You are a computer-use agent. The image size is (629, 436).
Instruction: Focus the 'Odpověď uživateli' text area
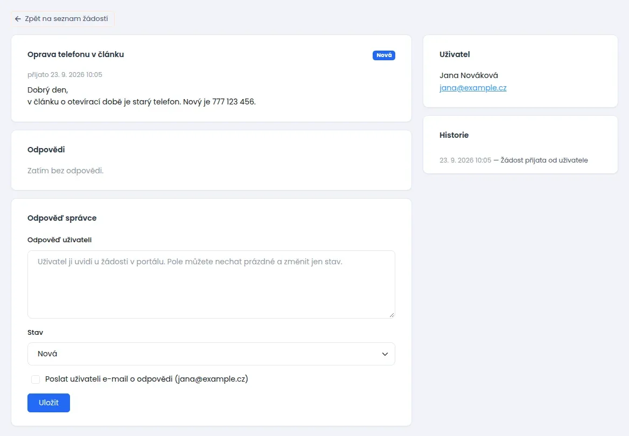[x=211, y=284]
